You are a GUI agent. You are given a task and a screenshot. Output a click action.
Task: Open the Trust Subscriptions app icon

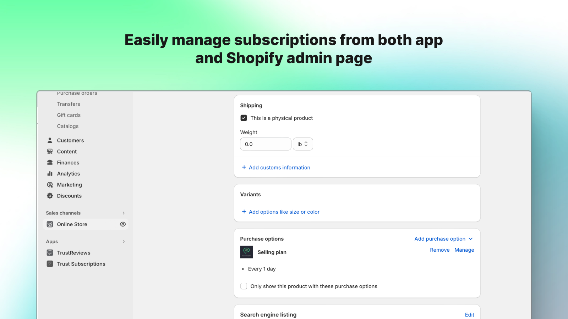pos(50,264)
